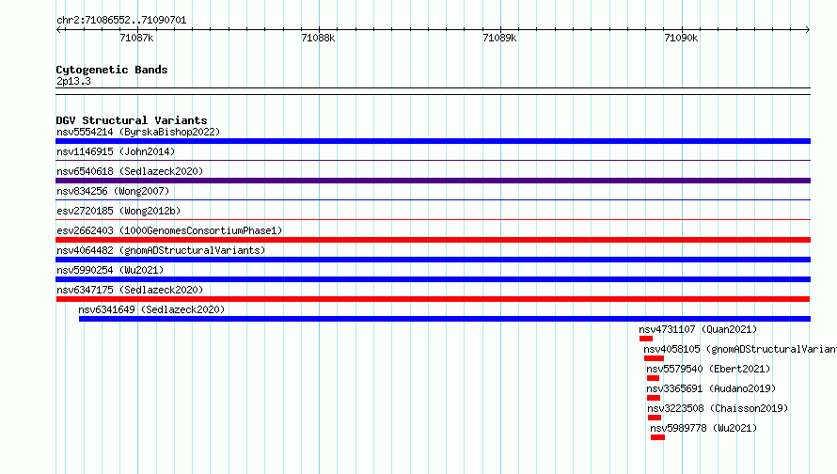
Task: Click the chr2:71086552..71090701 coordinate label
Action: [121, 20]
